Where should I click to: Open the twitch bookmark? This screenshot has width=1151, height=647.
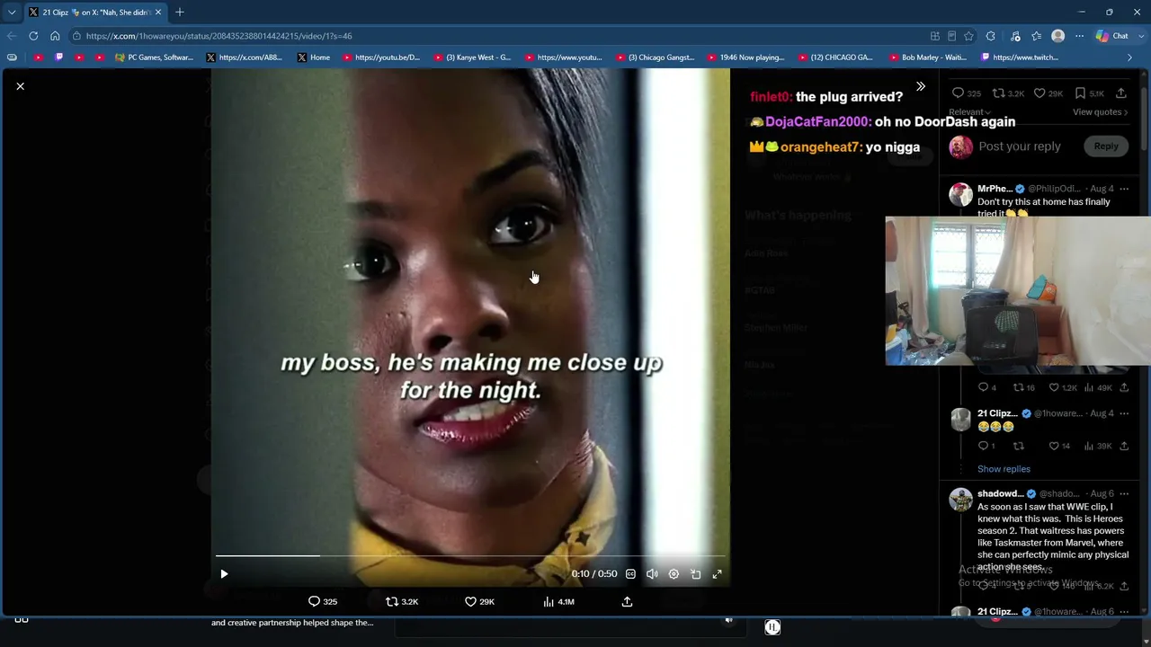pyautogui.click(x=1020, y=58)
